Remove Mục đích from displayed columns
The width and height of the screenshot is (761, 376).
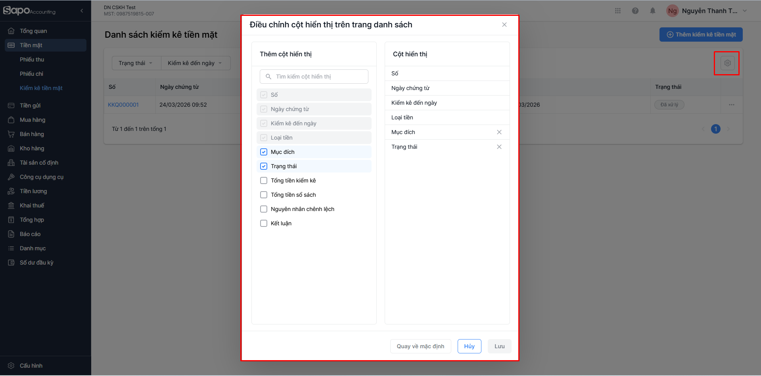coord(499,132)
